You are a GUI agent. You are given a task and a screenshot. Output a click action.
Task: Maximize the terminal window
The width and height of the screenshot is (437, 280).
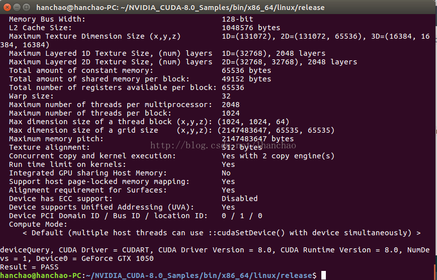click(x=26, y=7)
